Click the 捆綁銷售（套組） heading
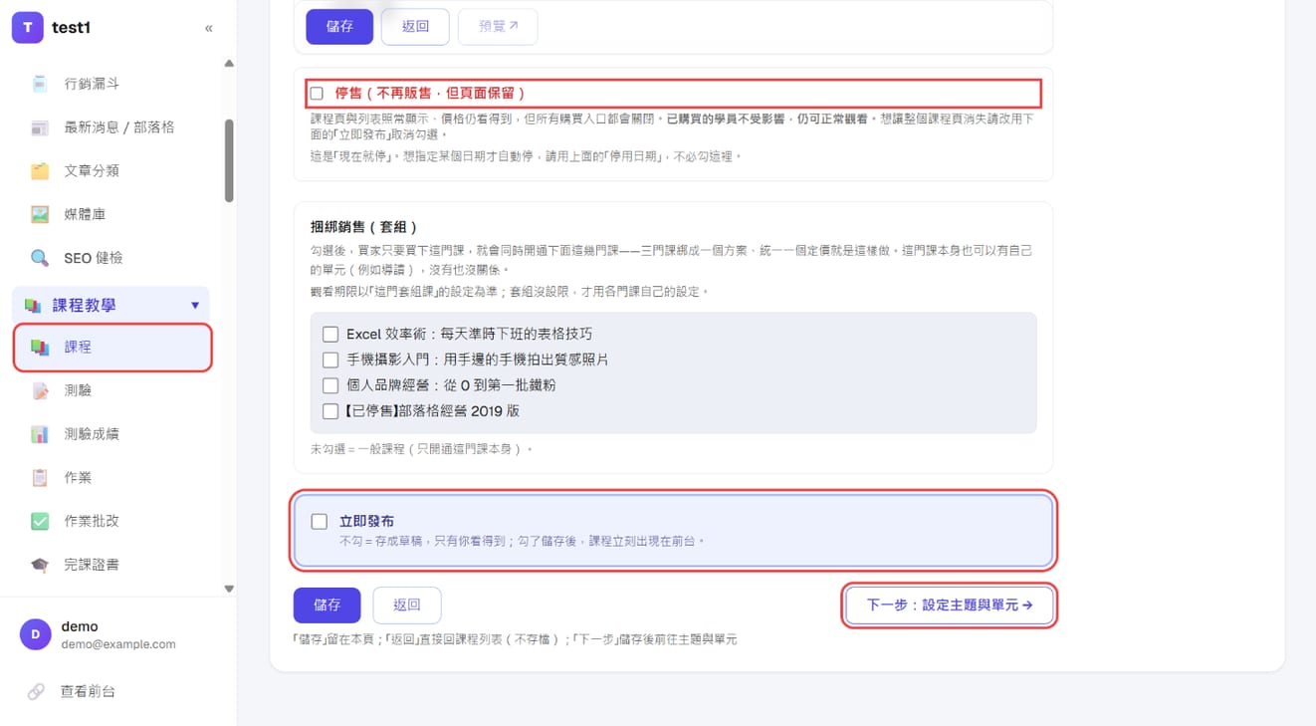Screen dimensions: 1316x726 tap(363, 227)
